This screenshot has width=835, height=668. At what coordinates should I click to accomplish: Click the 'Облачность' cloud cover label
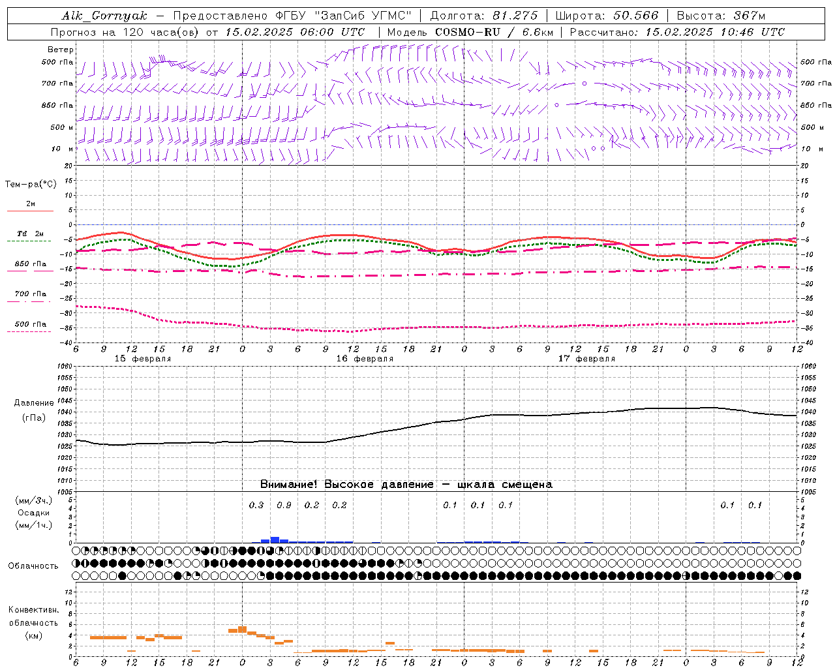click(x=33, y=566)
